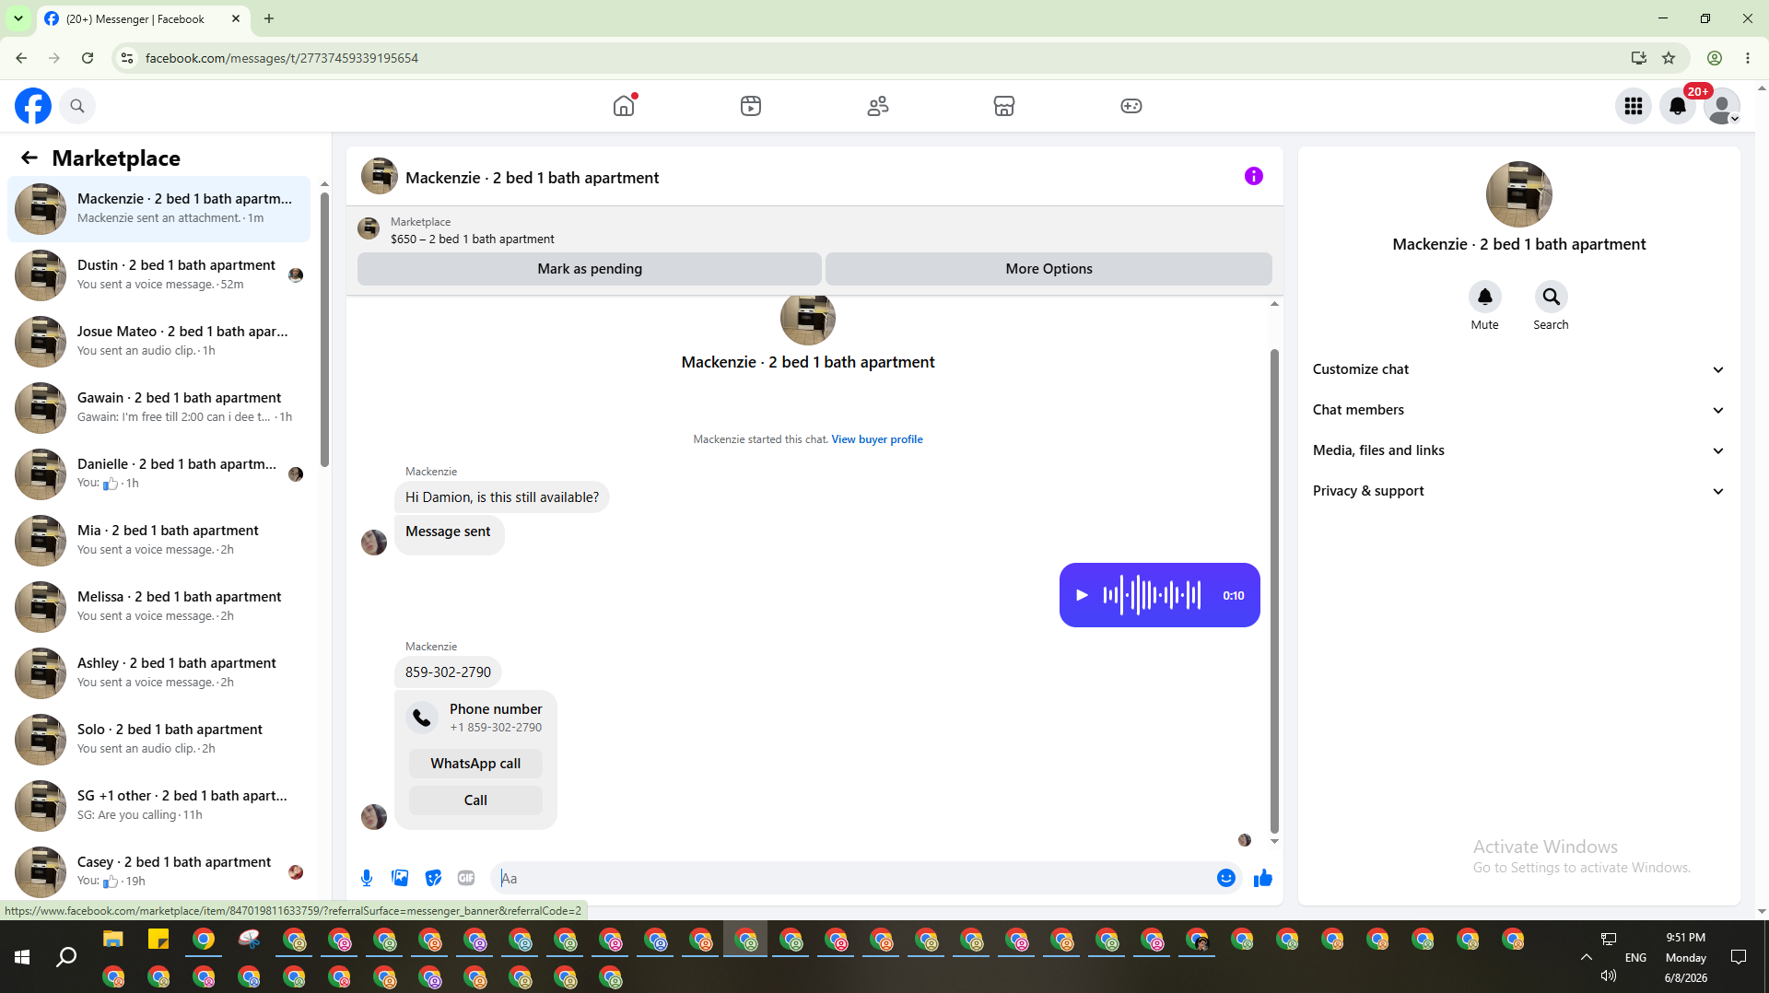Open conversation information purple icon
Image resolution: width=1769 pixels, height=993 pixels.
[1254, 176]
